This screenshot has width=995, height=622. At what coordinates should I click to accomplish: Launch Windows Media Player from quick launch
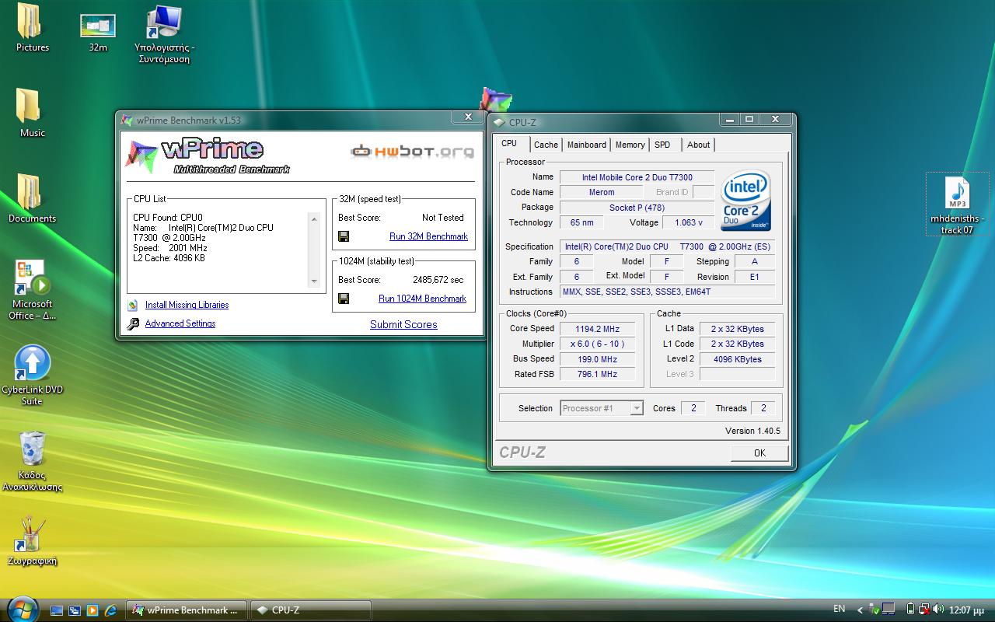(x=93, y=610)
